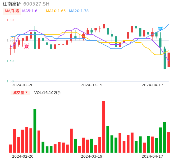Click the blue bear marker icon

coord(160,29)
